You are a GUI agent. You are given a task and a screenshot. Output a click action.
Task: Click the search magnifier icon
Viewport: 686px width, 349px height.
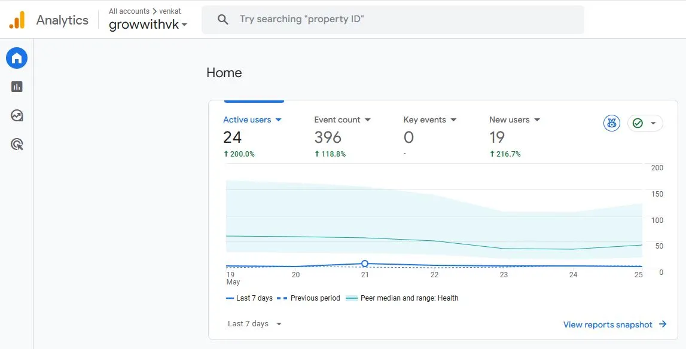click(x=222, y=19)
